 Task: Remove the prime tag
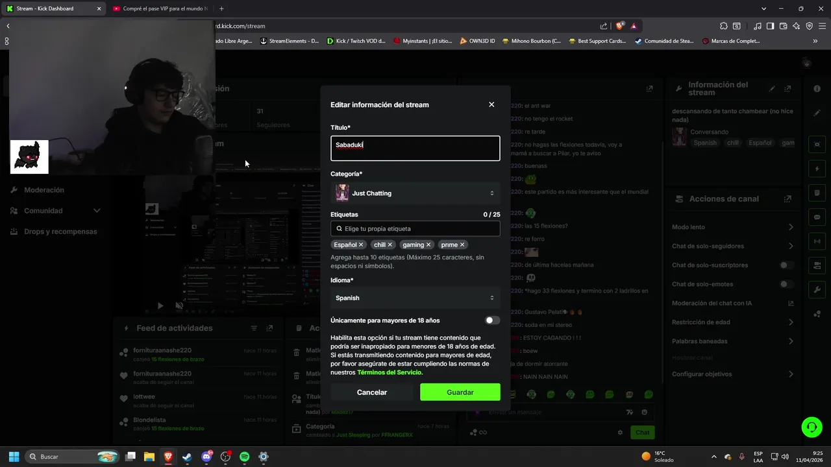point(462,245)
